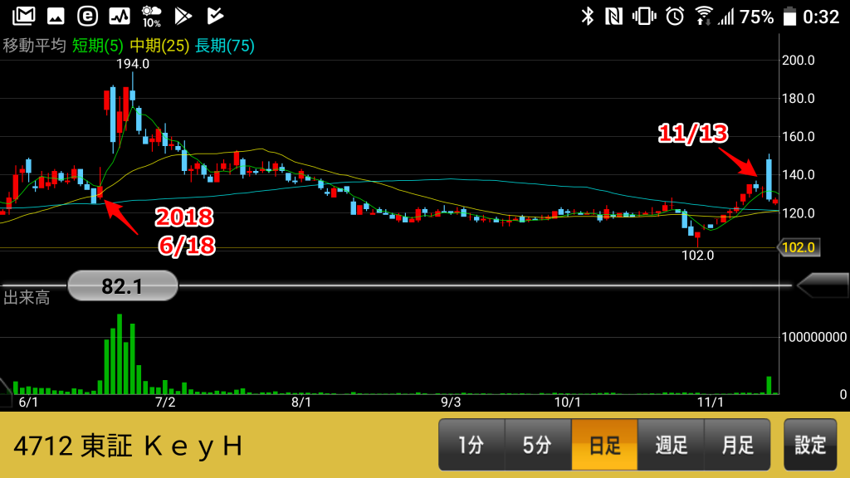Tap the alarm clock status icon
This screenshot has width=850, height=478.
tap(675, 17)
